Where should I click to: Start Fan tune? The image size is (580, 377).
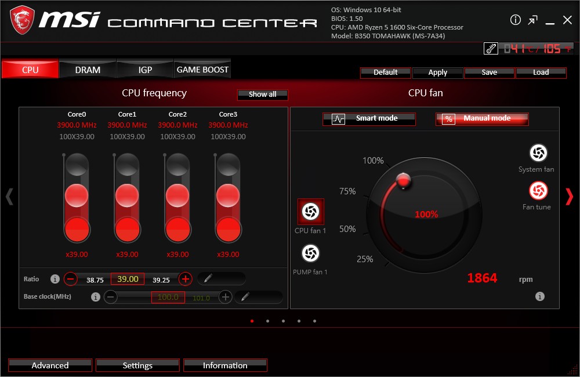[538, 191]
